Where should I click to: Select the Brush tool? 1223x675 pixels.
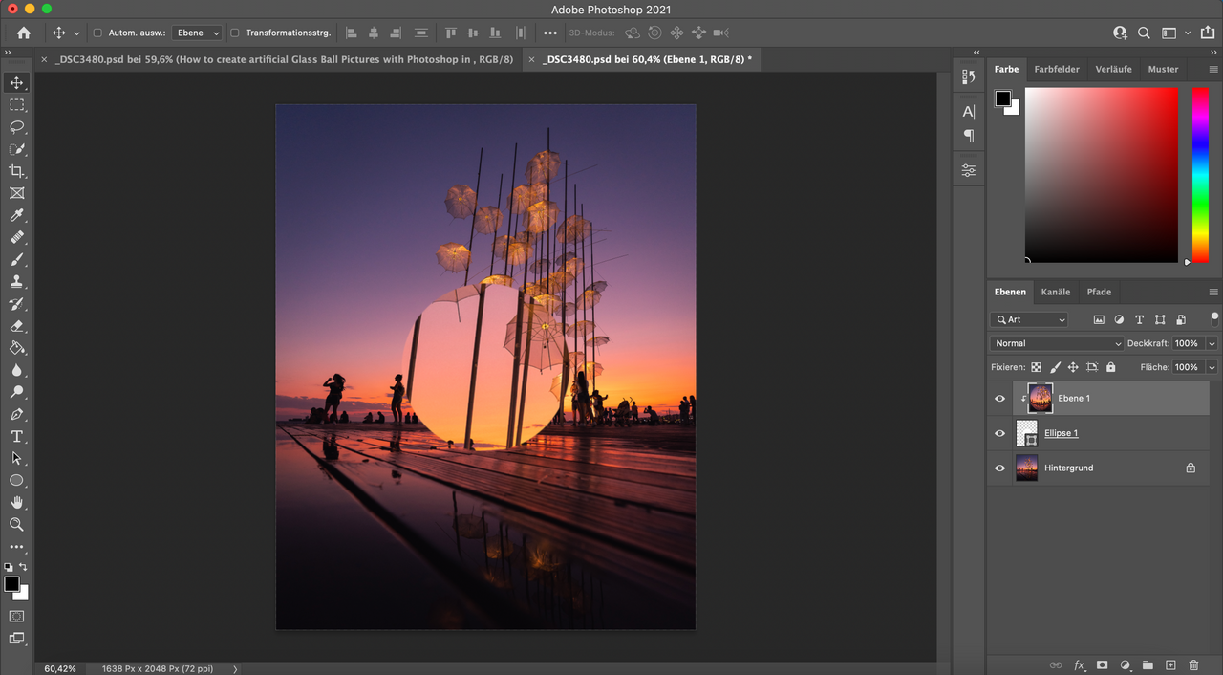pyautogui.click(x=16, y=259)
